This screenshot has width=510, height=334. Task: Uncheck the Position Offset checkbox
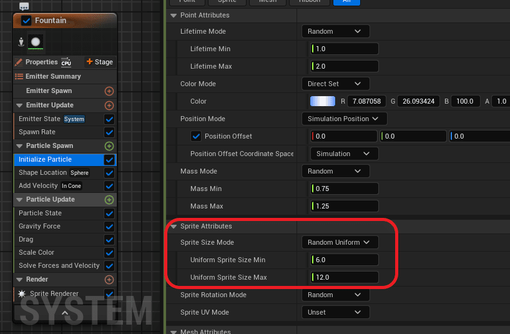196,136
